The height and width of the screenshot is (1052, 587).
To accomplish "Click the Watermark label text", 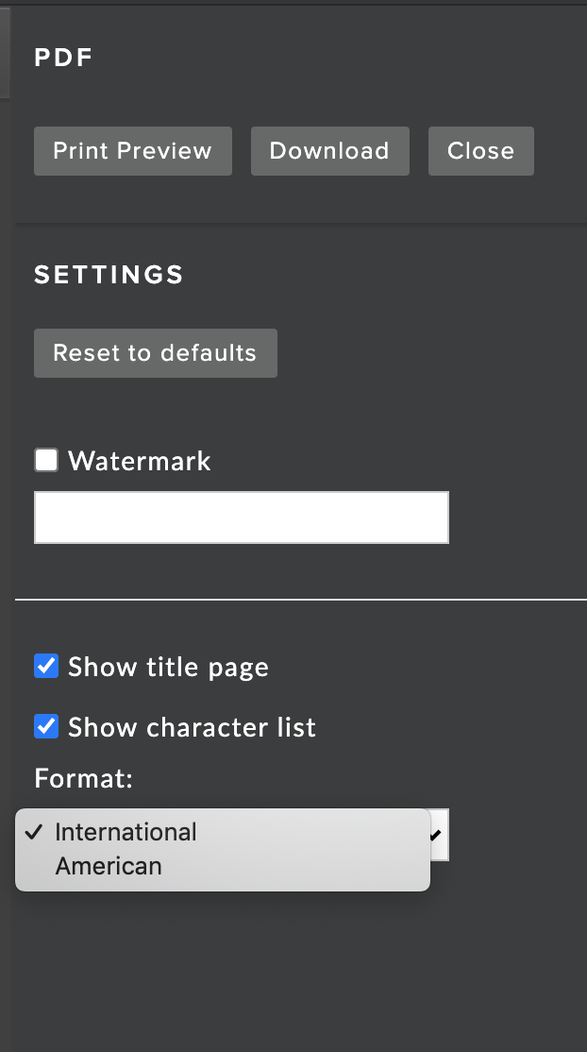I will click(140, 461).
